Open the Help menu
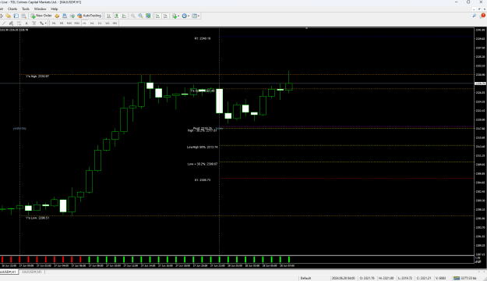Image resolution: width=487 pixels, height=281 pixels. pyautogui.click(x=54, y=9)
